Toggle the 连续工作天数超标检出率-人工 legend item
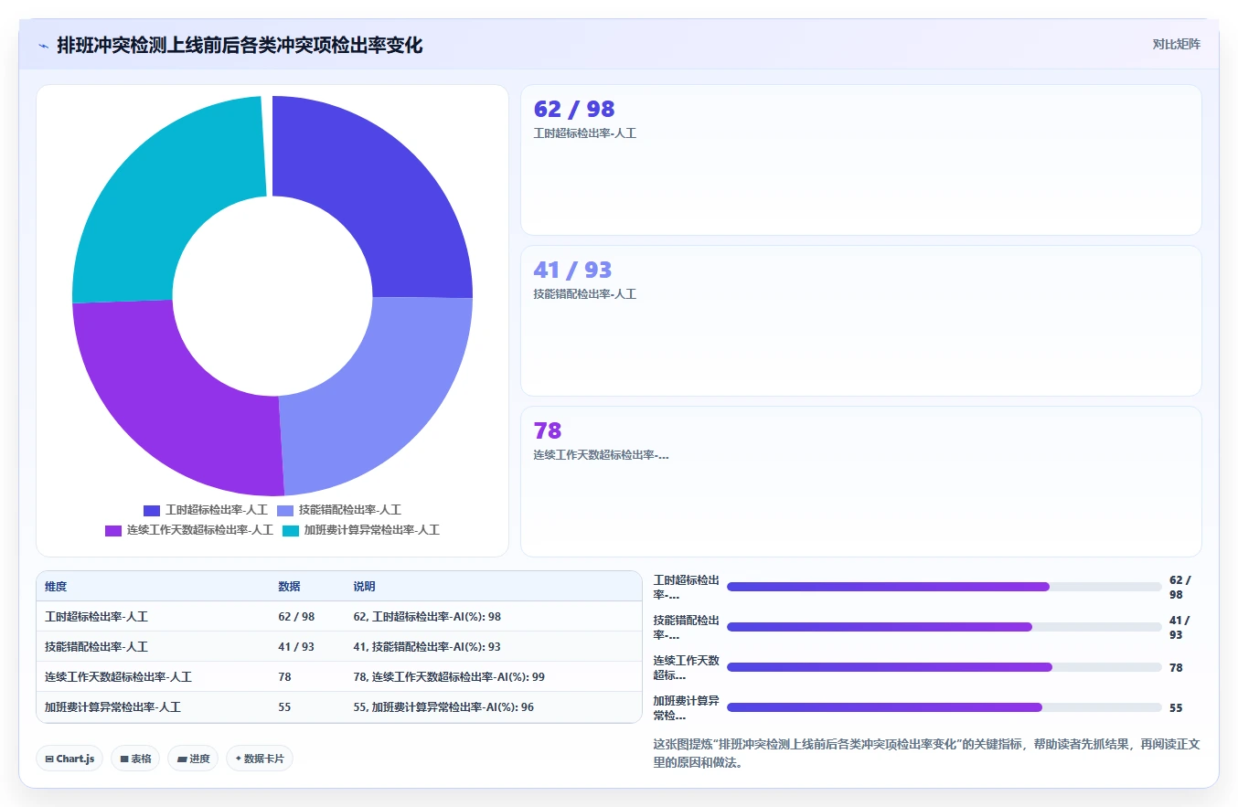The image size is (1238, 807). point(189,530)
